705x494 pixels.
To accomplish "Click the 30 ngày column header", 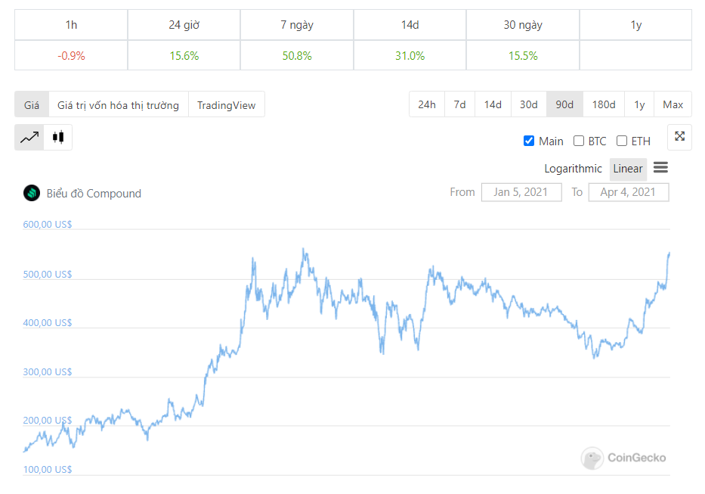I will [x=523, y=25].
